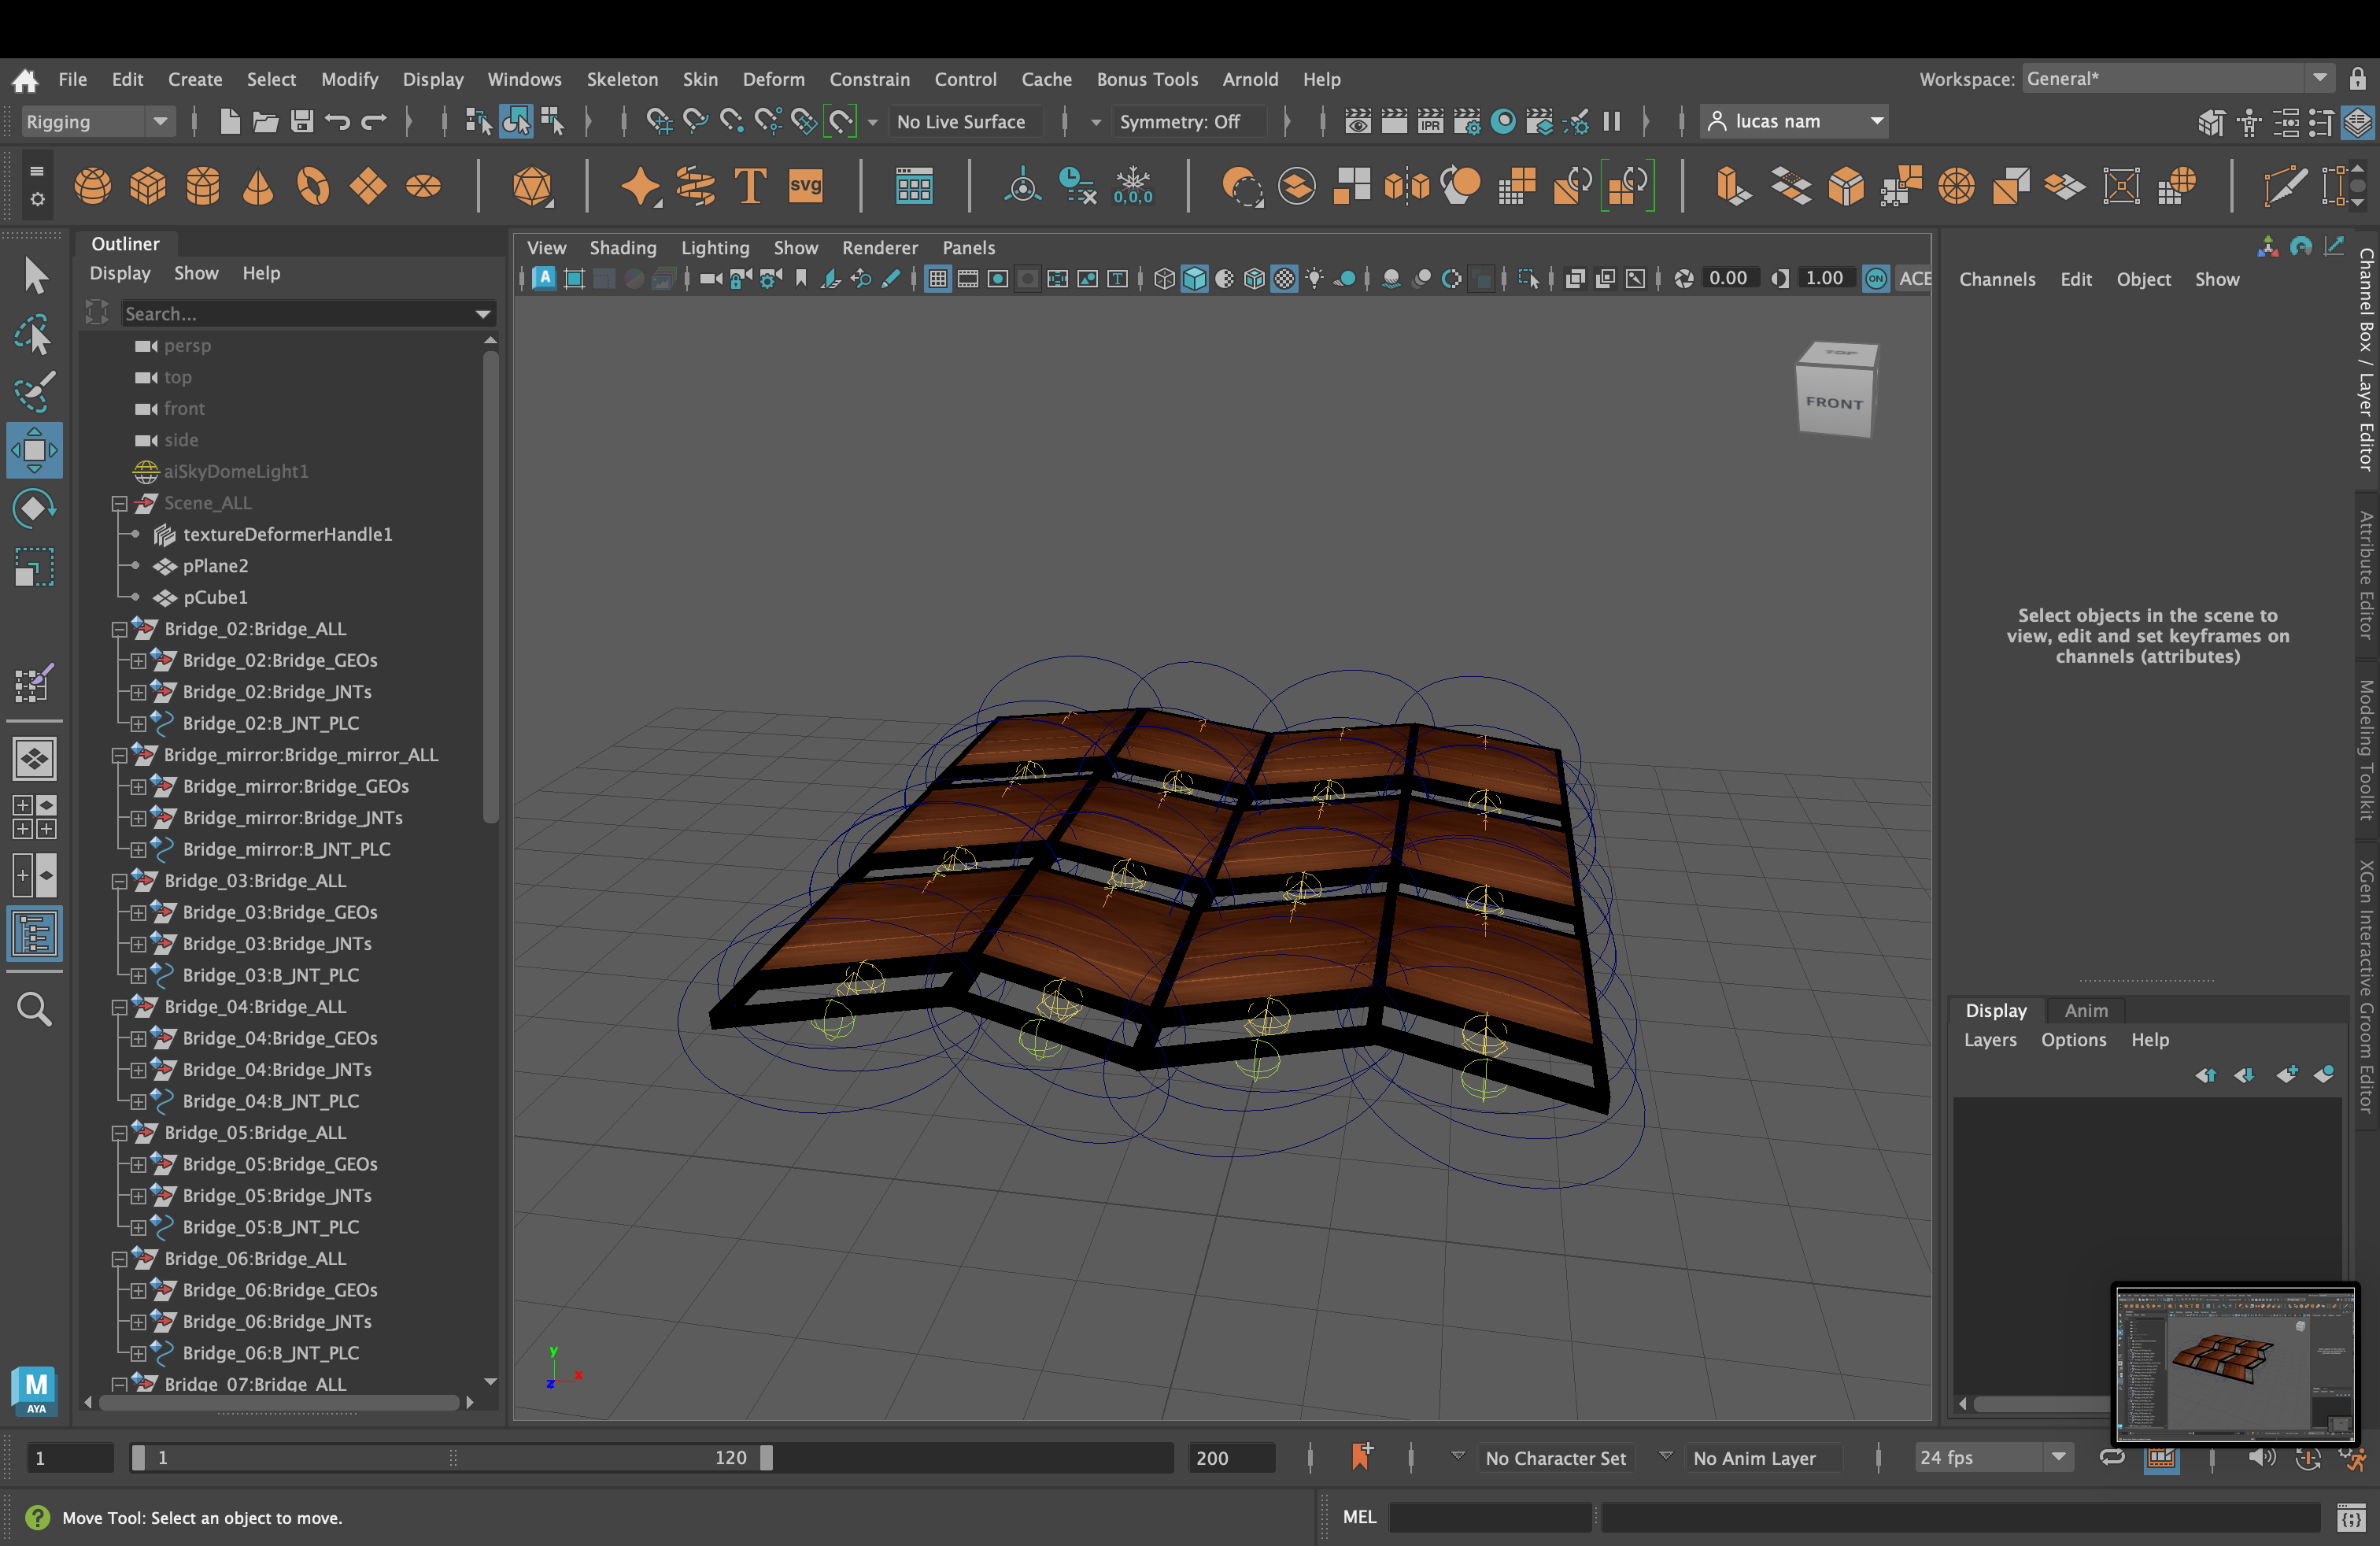Toggle the color management ON button
The width and height of the screenshot is (2380, 1546).
1876,279
